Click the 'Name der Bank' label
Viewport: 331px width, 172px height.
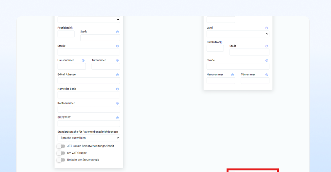[x=67, y=89]
